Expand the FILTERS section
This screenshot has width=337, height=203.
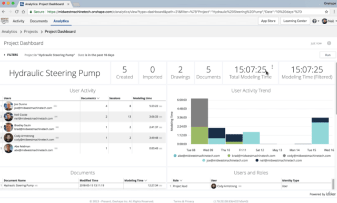[x=11, y=55]
